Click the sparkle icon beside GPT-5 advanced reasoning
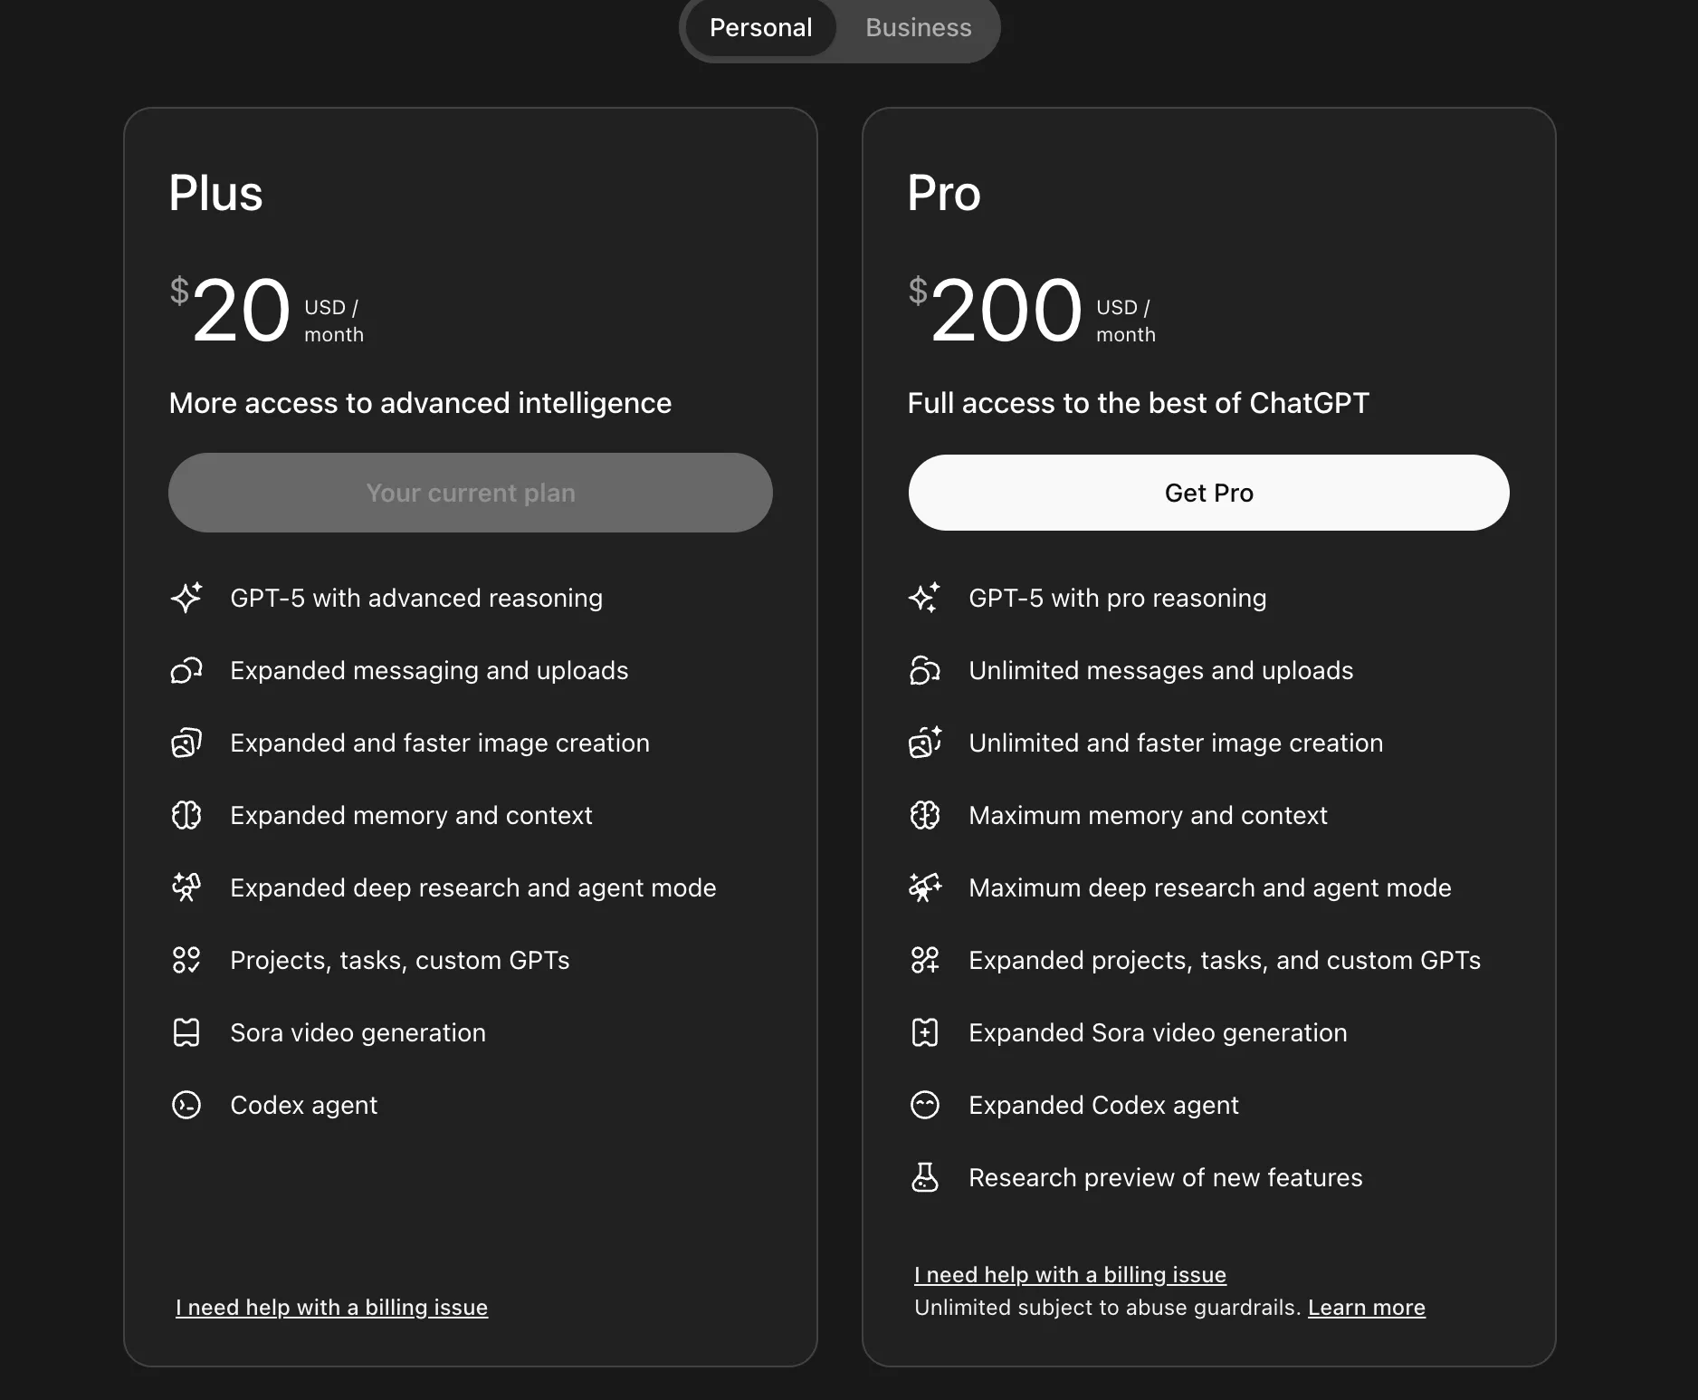1698x1400 pixels. 186,598
